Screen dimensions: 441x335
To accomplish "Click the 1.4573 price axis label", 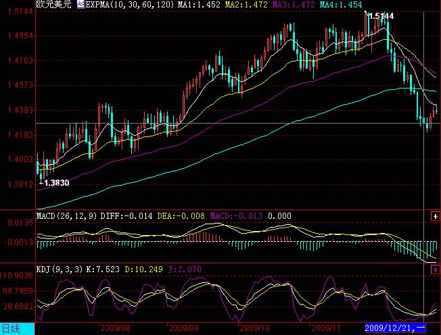I will [x=20, y=85].
